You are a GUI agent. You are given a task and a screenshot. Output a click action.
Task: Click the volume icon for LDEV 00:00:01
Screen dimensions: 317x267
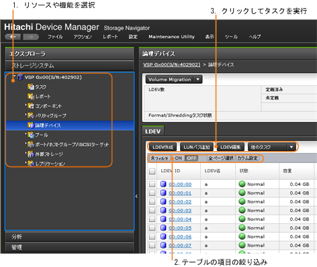[163, 193]
